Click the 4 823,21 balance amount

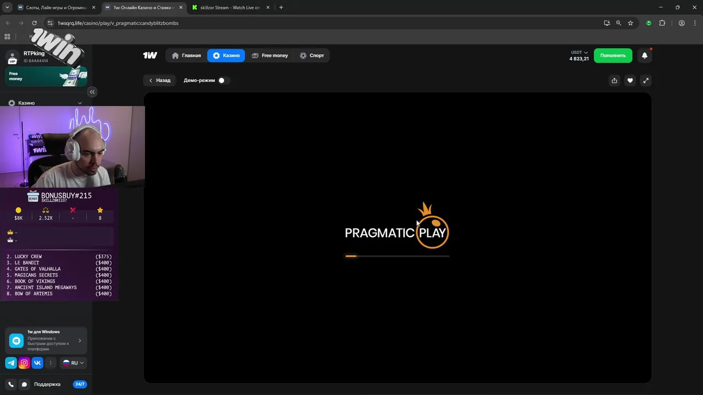coord(579,59)
